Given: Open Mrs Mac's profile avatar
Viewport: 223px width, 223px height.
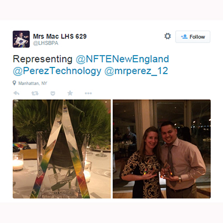Looking at the screenshot, I should point(21,39).
